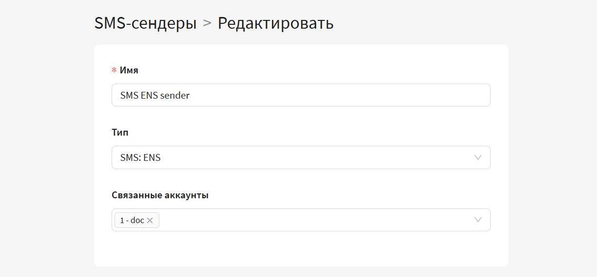Click the Редактировать breadcrumb title

coord(275,23)
